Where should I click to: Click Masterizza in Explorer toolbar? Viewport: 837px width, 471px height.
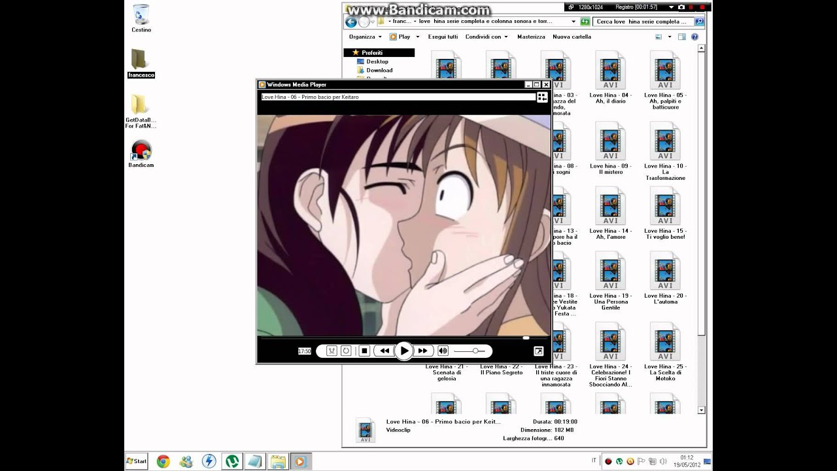[531, 37]
